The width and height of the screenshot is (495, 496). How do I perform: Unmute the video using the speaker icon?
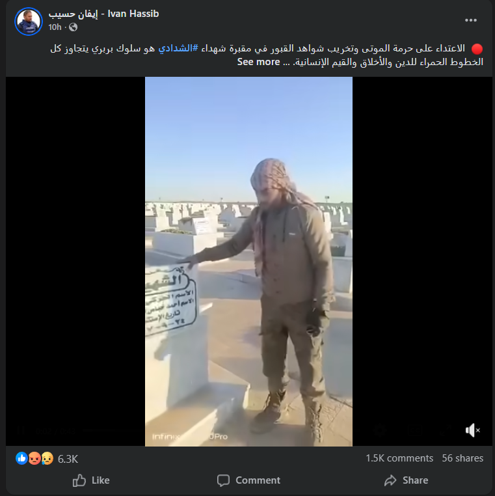coord(472,430)
